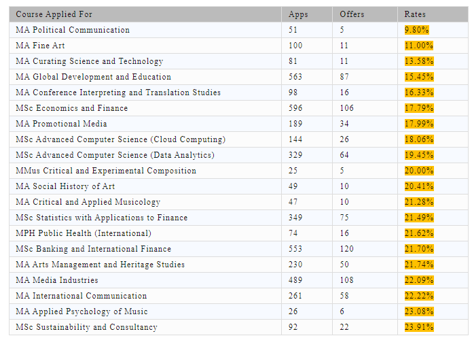Viewport: 472px width, 338px height.
Task: Click the MA Social History of Art cell
Action: click(145, 186)
